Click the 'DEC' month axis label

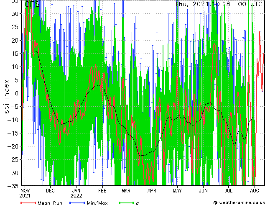click(50, 191)
